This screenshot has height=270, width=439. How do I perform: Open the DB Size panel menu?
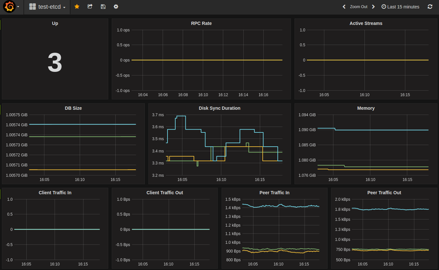[x=73, y=108]
